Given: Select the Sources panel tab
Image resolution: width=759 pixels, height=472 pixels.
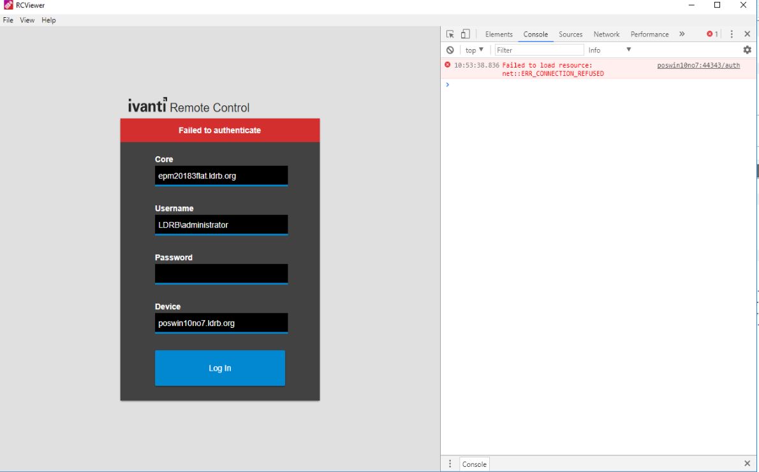Looking at the screenshot, I should (x=570, y=34).
